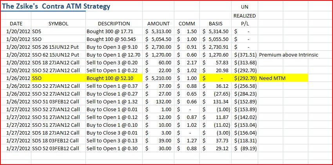Image resolution: width=333 pixels, height=165 pixels.
Task: Select the AMOUNT header cell
Action: point(158,23)
